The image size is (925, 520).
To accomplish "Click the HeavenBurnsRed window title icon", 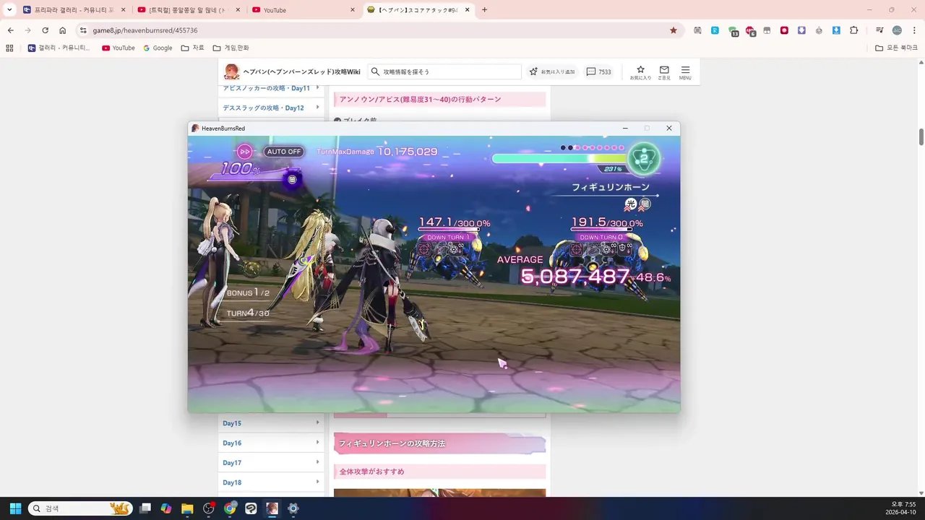I will coord(195,128).
